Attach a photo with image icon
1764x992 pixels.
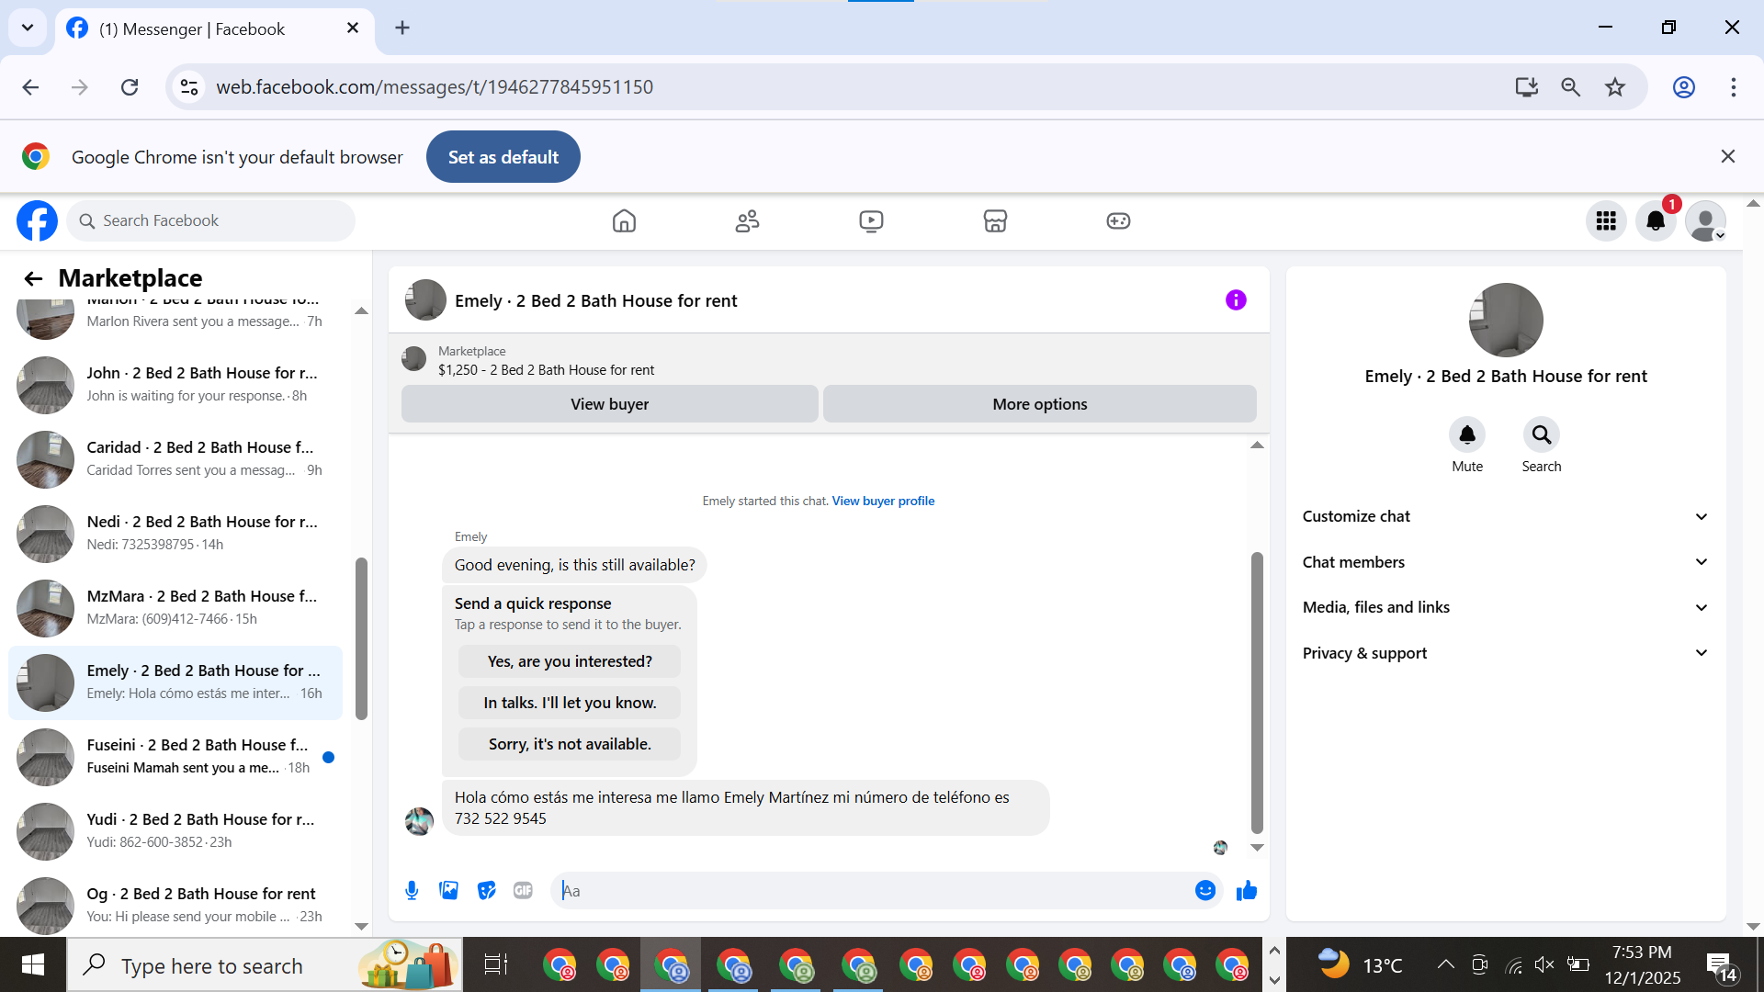(448, 890)
